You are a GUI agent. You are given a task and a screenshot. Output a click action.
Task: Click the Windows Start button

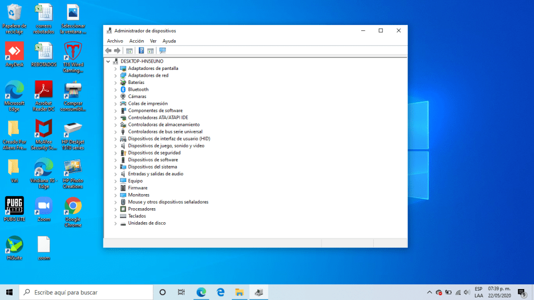pos(9,292)
